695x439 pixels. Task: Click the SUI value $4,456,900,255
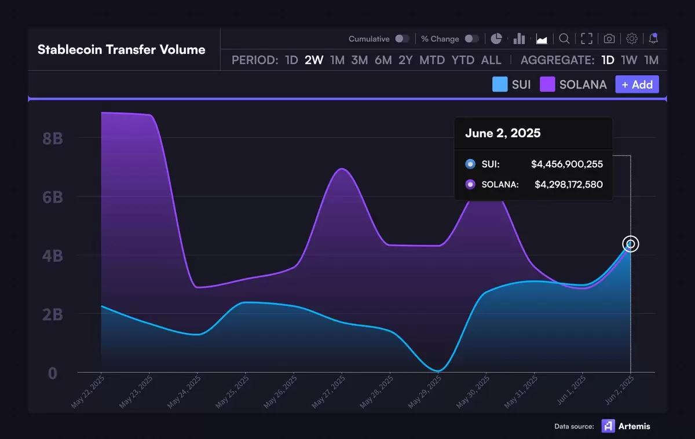(567, 164)
